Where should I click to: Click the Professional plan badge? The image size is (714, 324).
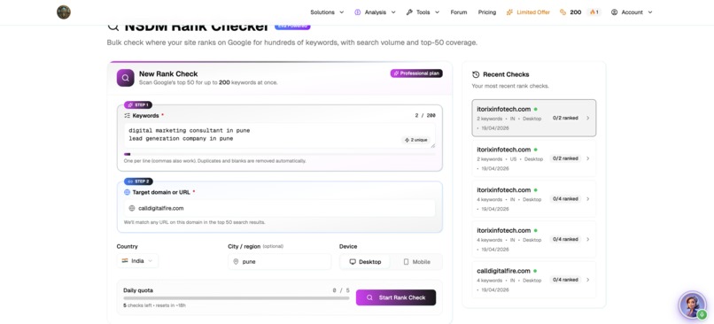[416, 73]
